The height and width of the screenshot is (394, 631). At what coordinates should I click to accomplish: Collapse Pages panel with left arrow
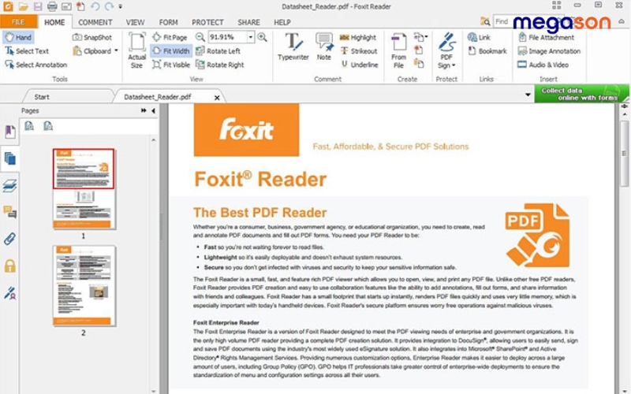click(x=153, y=110)
